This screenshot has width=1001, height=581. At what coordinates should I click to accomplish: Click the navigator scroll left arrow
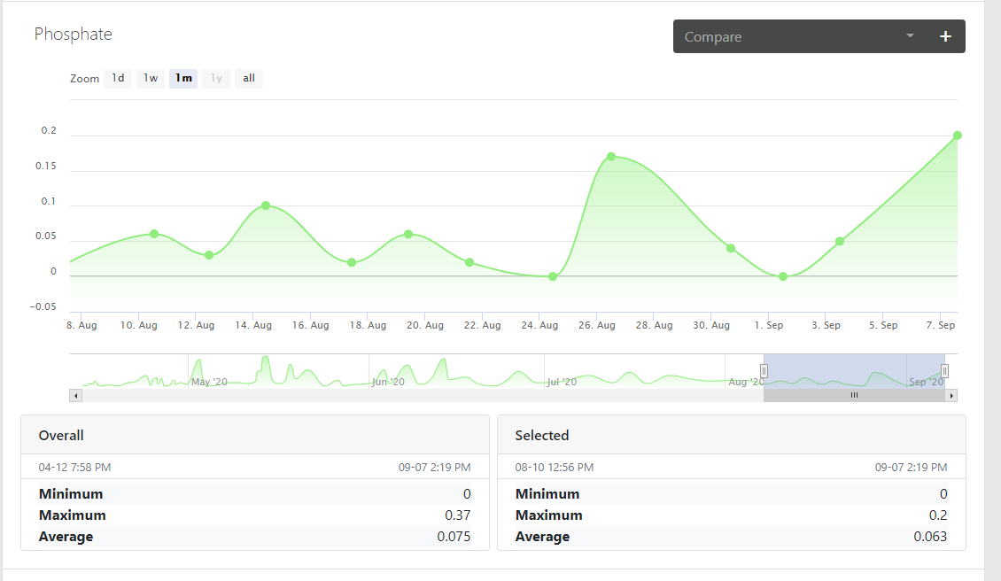(x=76, y=396)
